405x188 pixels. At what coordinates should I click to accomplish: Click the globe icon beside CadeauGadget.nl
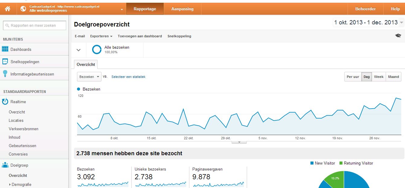click(23, 9)
